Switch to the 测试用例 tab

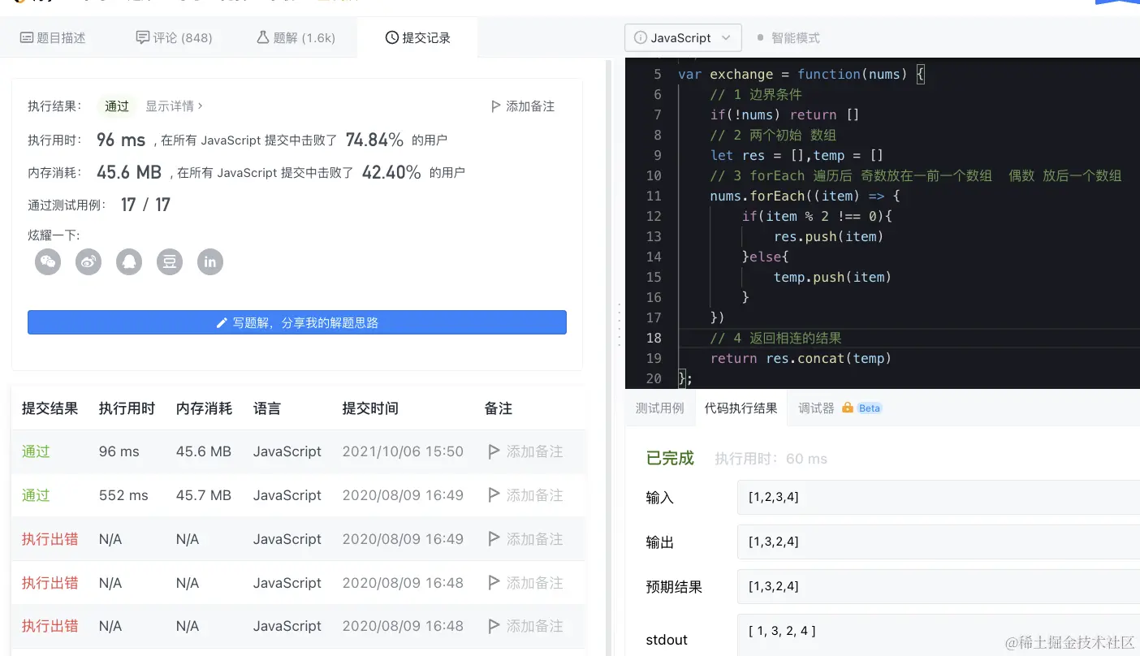point(660,408)
